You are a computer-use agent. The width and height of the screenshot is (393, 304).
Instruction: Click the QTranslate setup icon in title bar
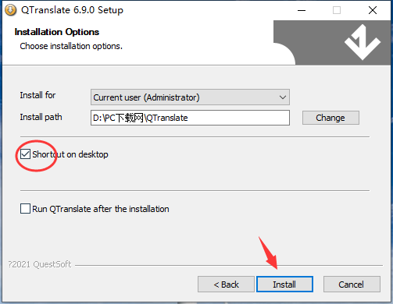point(11,10)
